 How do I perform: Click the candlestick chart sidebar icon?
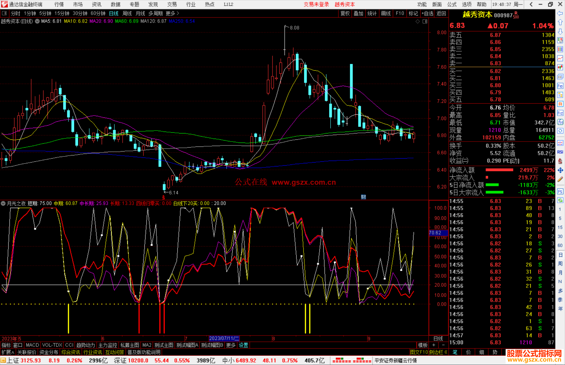tap(560, 68)
